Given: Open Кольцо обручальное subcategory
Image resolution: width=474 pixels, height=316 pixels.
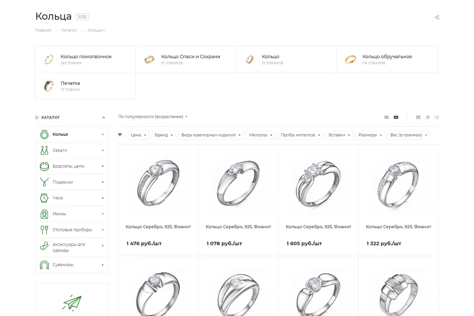Looking at the screenshot, I should tap(387, 59).
